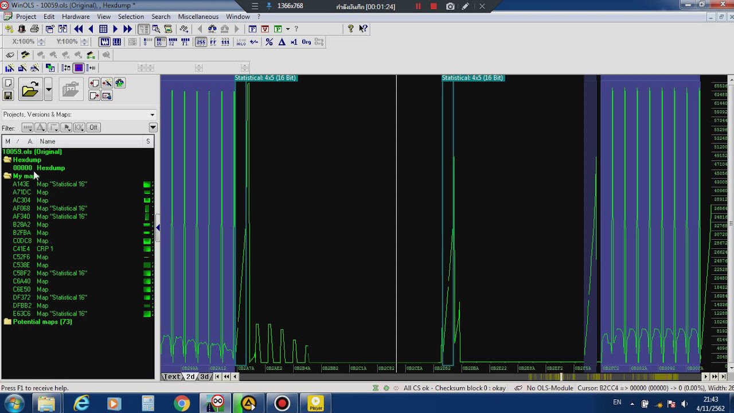
Task: Click the Org original values icon
Action: 306,42
